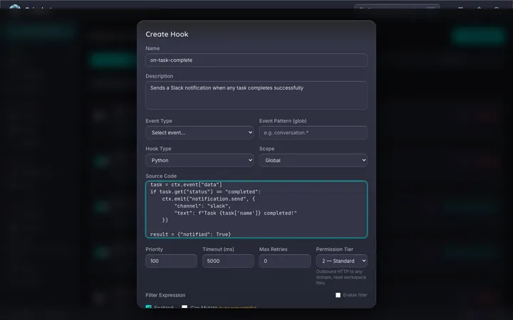Click the "text": f"Task completed code line
Viewport: 513px width, 320px height.
[235, 213]
